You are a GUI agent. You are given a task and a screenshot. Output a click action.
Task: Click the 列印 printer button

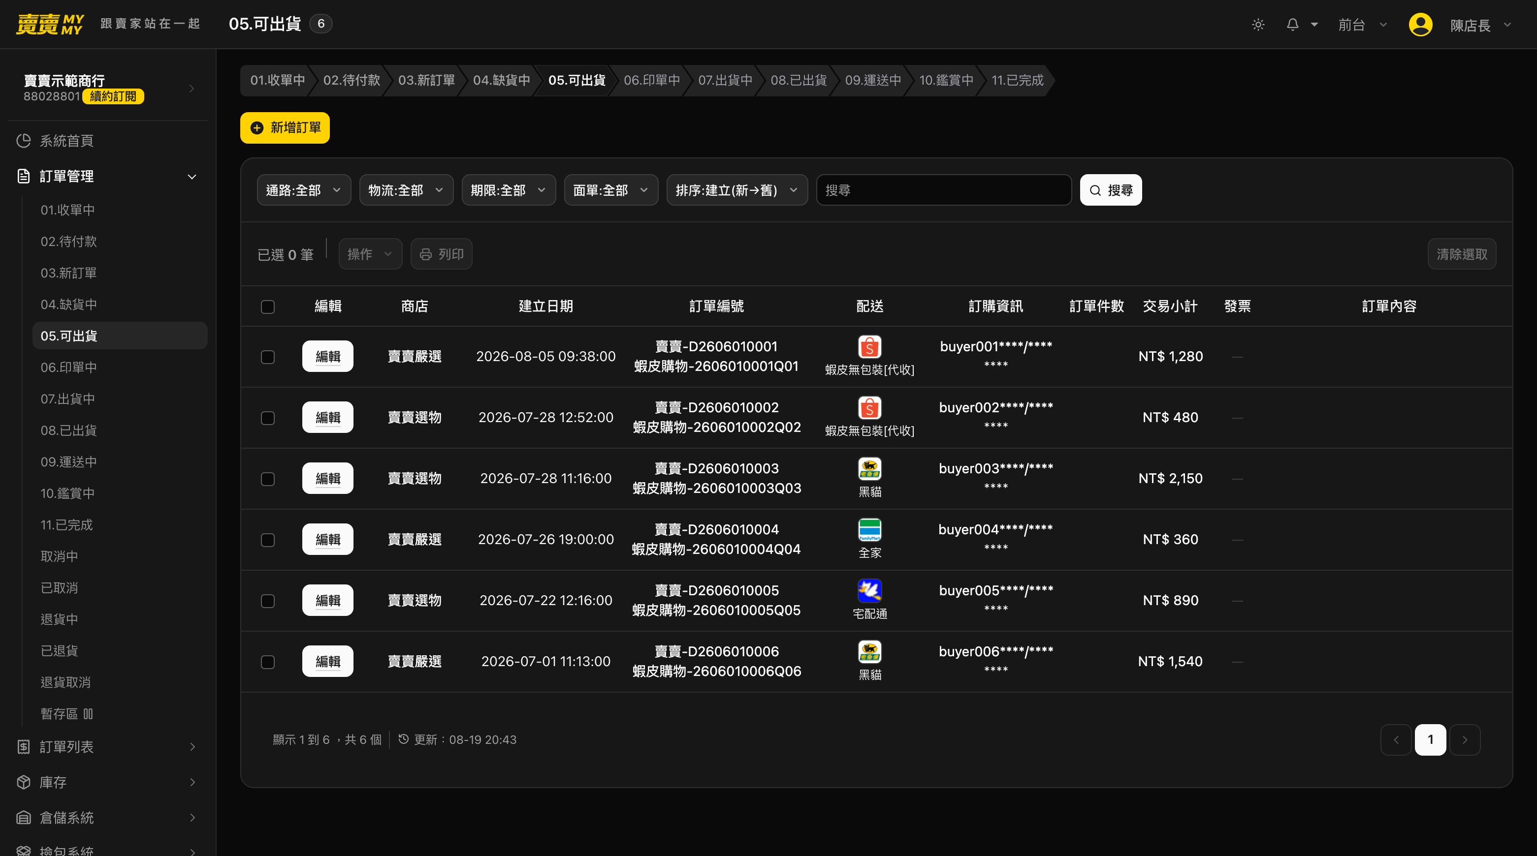(442, 254)
